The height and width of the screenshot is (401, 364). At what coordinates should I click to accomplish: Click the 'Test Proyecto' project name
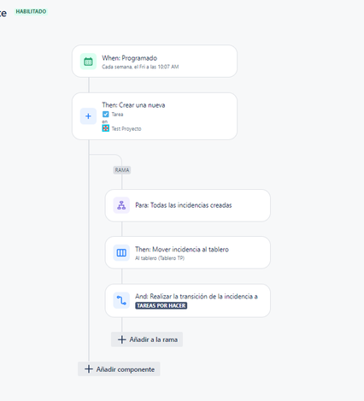[126, 129]
